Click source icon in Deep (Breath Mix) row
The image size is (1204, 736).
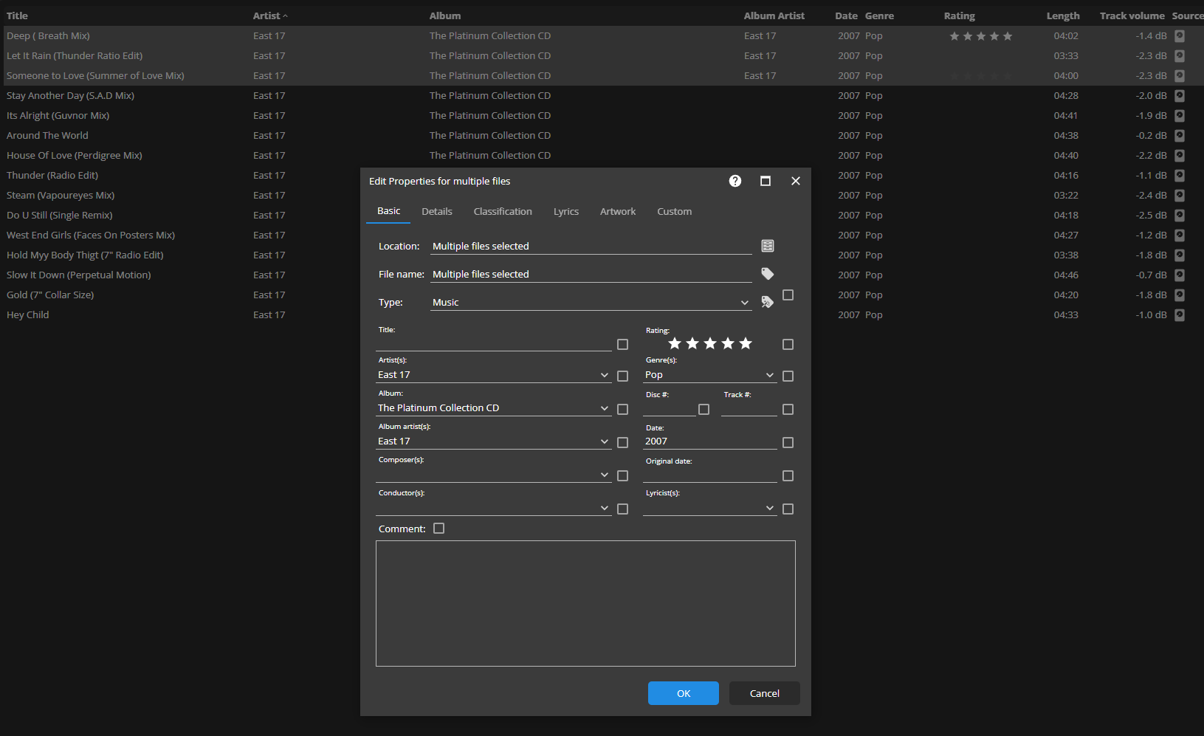1180,36
